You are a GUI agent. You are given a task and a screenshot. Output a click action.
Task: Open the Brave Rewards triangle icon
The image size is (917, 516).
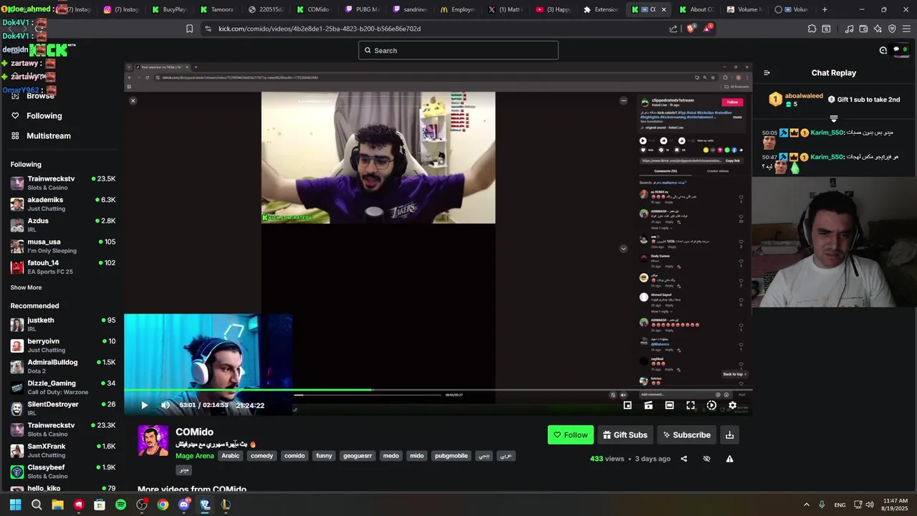(709, 29)
